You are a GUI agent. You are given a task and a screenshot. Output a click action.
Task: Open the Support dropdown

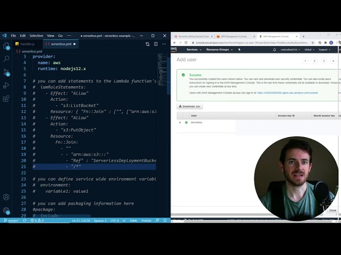(324, 49)
